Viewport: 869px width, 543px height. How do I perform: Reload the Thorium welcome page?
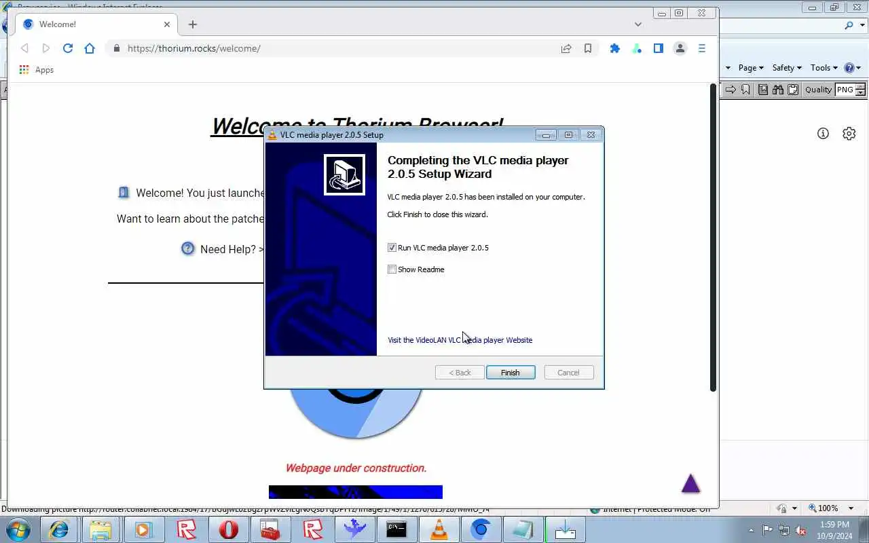click(68, 48)
